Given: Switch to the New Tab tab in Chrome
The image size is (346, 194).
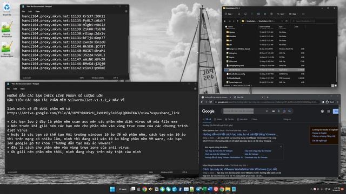Looking at the screenshot, I should tap(249, 97).
